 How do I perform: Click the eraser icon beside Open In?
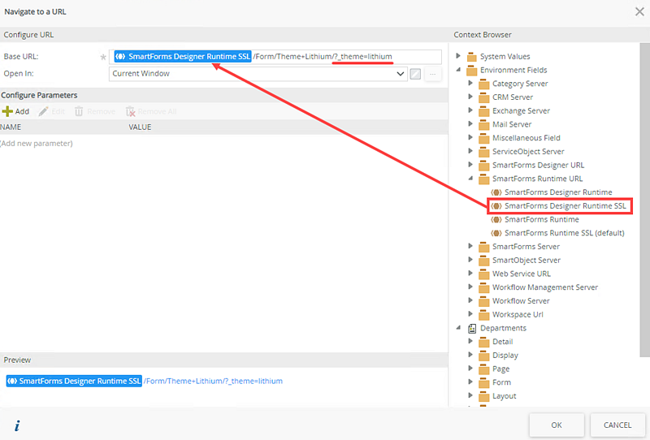415,74
